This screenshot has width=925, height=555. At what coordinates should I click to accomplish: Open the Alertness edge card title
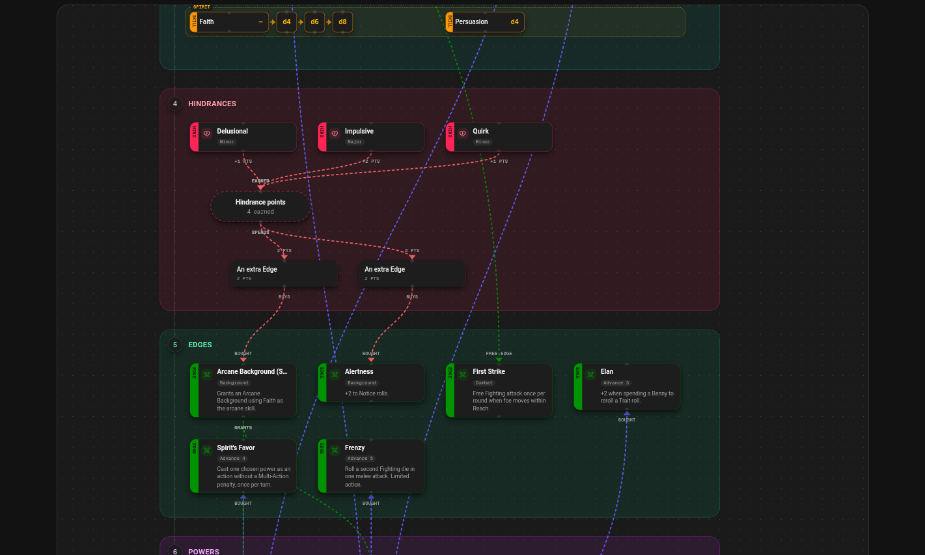tap(359, 371)
